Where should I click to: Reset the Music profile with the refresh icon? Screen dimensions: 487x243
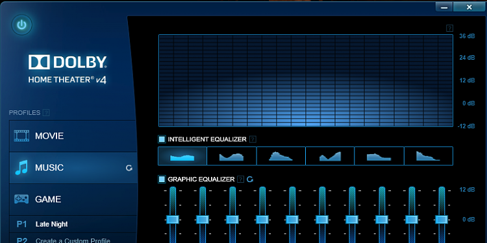[129, 168]
